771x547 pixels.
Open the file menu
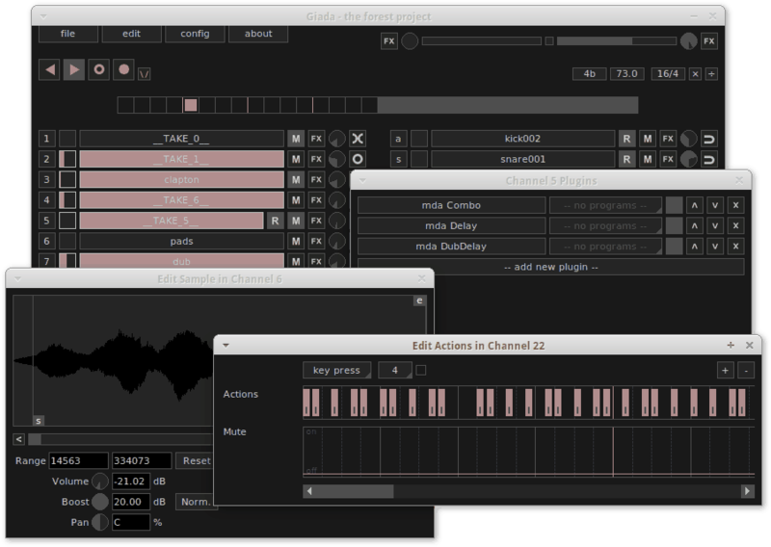coord(67,34)
